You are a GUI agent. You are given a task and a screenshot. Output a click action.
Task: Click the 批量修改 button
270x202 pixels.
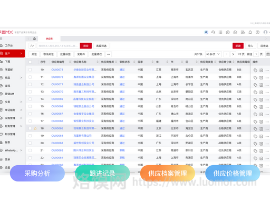[x=97, y=54]
